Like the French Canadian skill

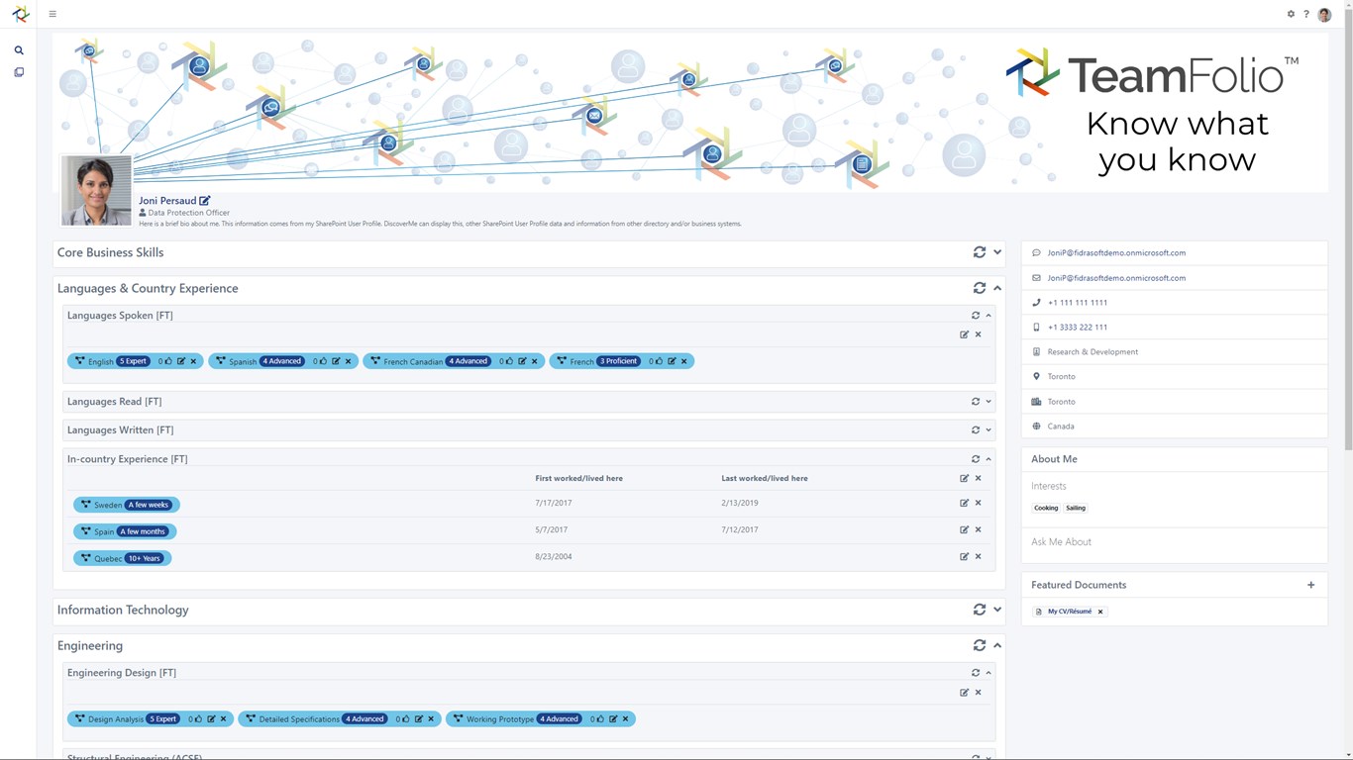(509, 361)
